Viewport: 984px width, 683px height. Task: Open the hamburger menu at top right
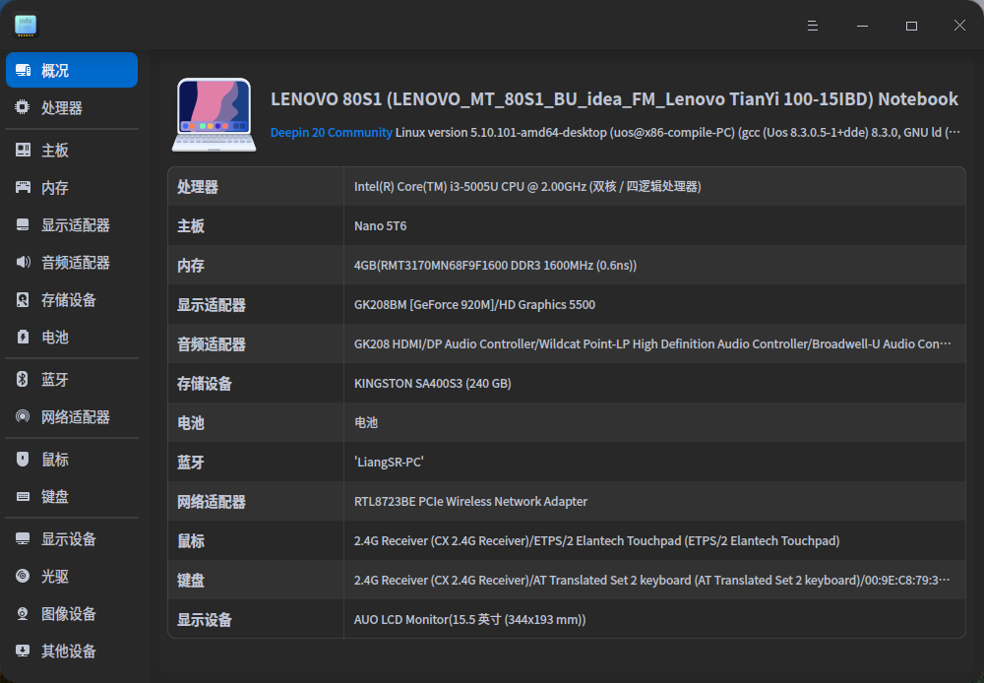pyautogui.click(x=812, y=25)
